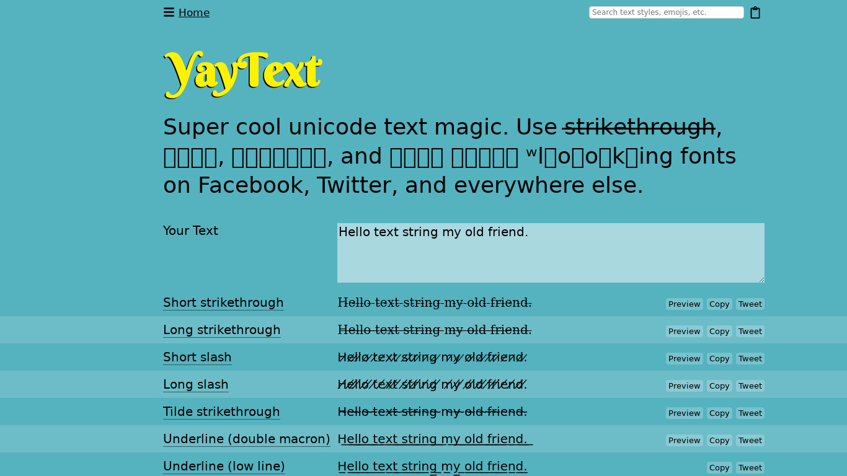Screen dimensions: 847x476
Task: Click the Long strikethrough sample output text
Action: (435, 330)
